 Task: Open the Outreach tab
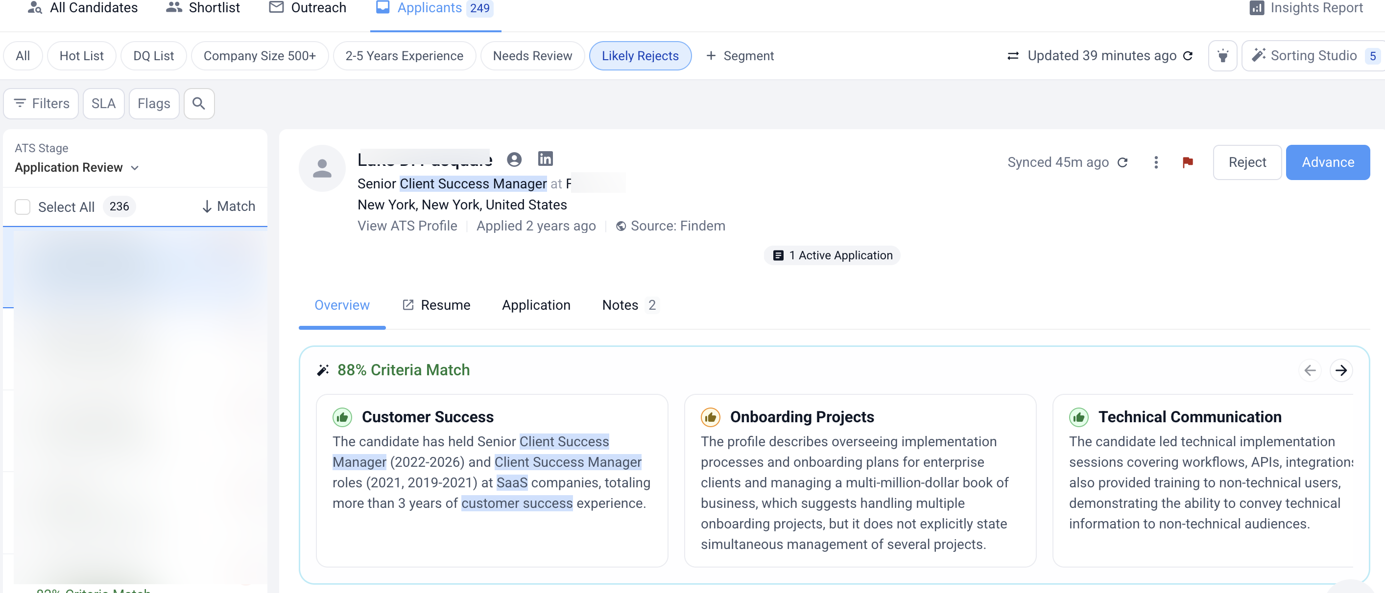click(x=307, y=8)
